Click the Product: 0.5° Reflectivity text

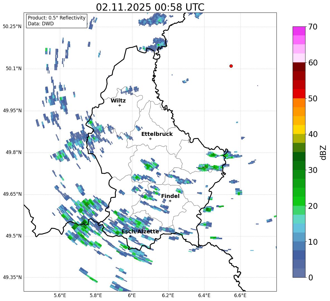(57, 18)
